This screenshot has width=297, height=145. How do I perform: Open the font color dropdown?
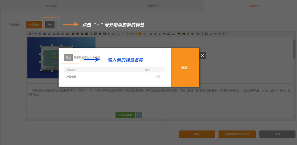(146, 34)
